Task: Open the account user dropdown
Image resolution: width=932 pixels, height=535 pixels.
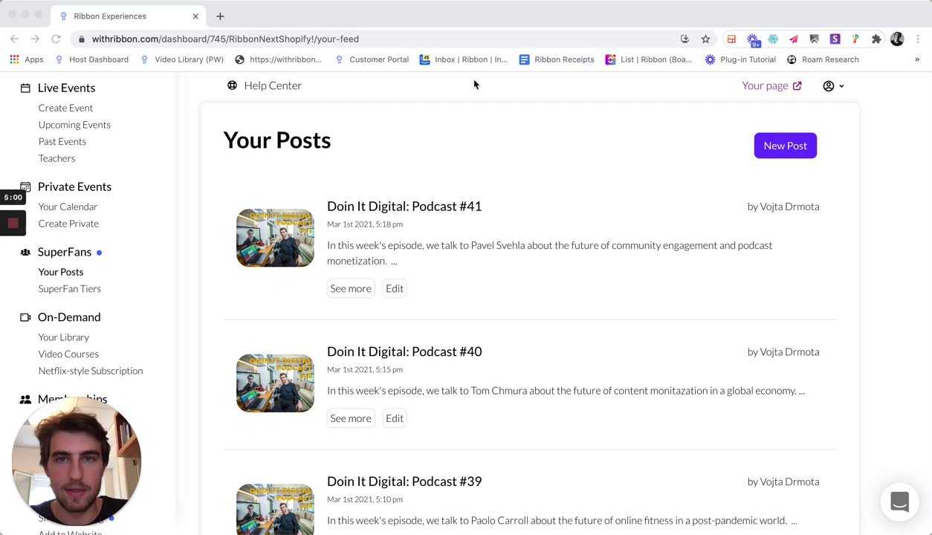Action: coord(833,85)
